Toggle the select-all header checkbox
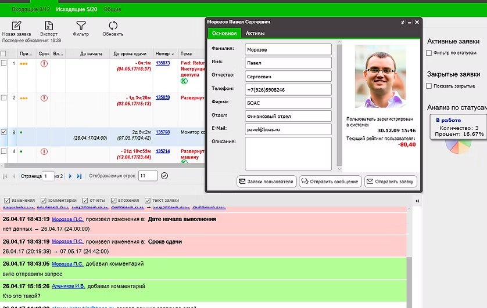Viewport: 487px width, 308px height. click(3, 53)
